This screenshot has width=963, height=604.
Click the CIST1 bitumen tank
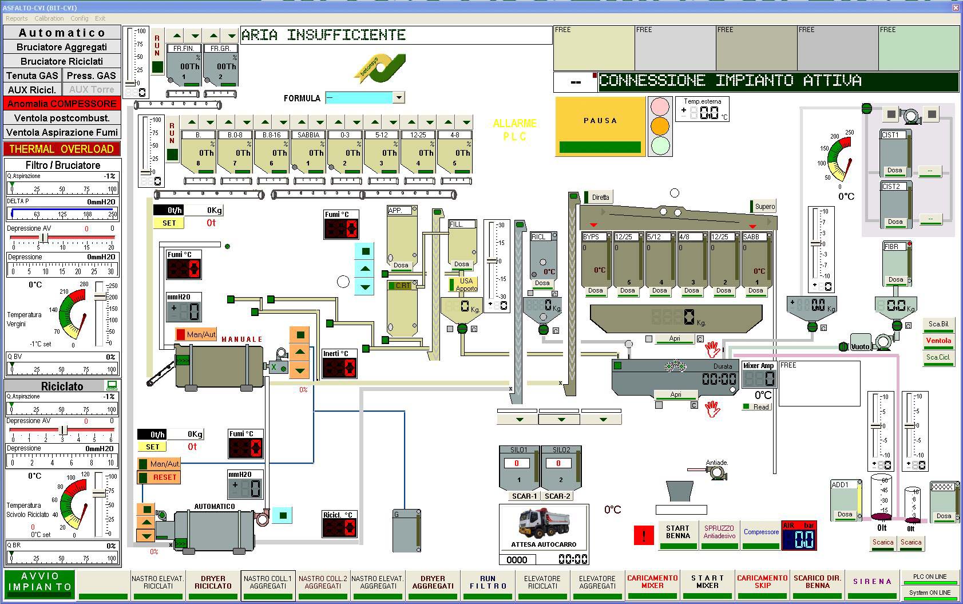coord(895,153)
